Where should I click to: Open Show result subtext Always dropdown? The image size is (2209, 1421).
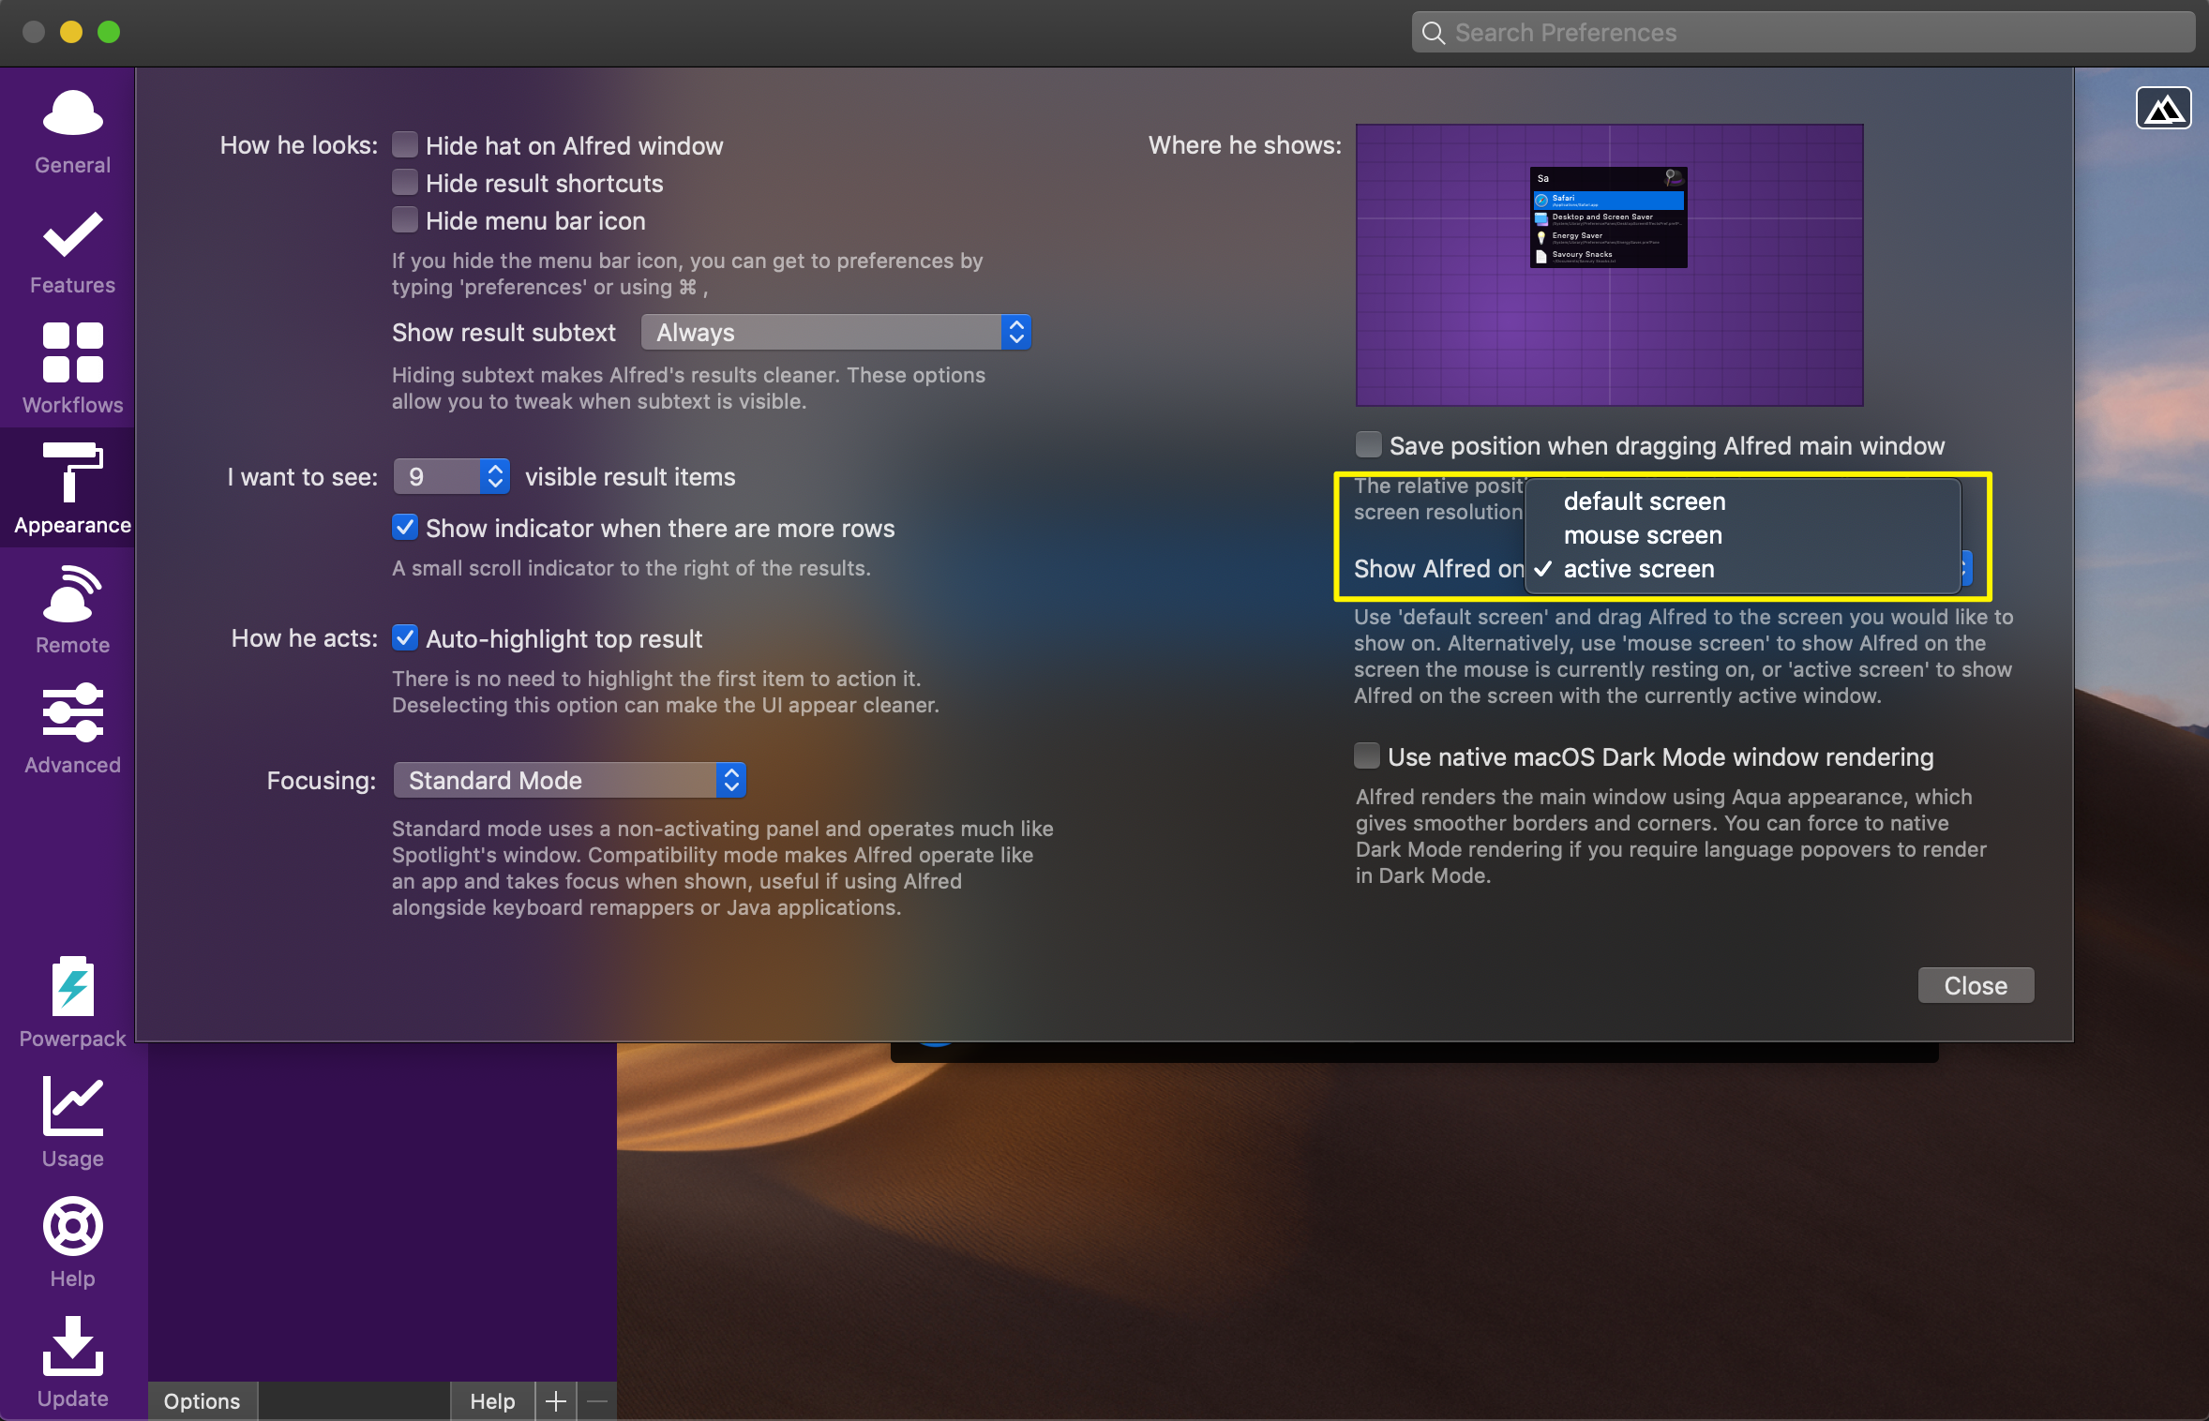click(835, 333)
